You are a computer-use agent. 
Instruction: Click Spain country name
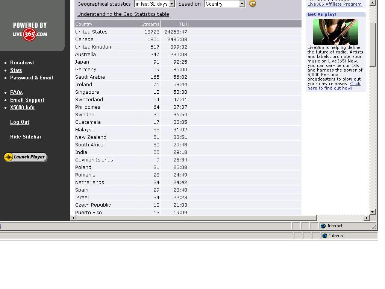pyautogui.click(x=82, y=190)
